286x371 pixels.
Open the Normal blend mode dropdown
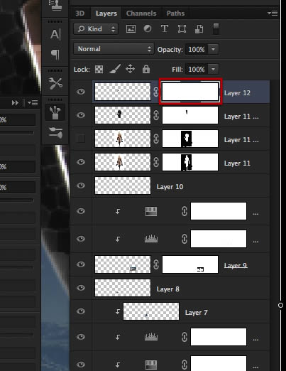pyautogui.click(x=114, y=49)
